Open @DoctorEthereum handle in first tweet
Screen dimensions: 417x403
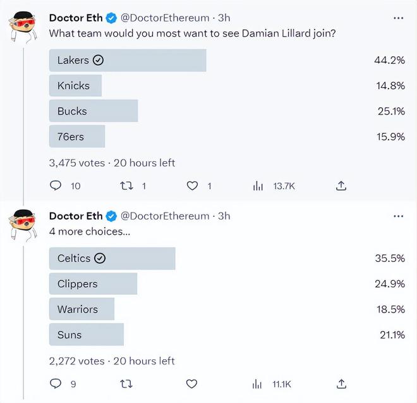165,18
